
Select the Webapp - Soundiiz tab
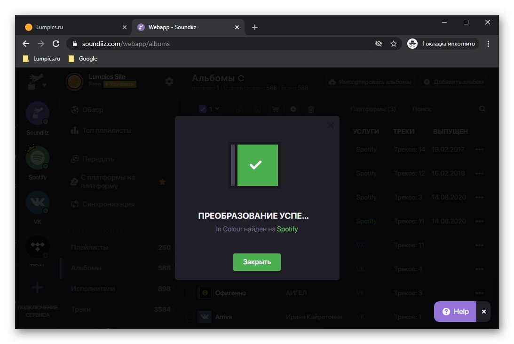(187, 27)
